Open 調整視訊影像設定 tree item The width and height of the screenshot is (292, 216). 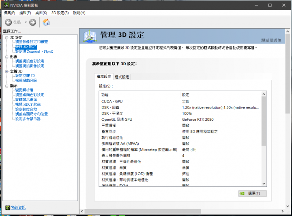click(x=30, y=66)
